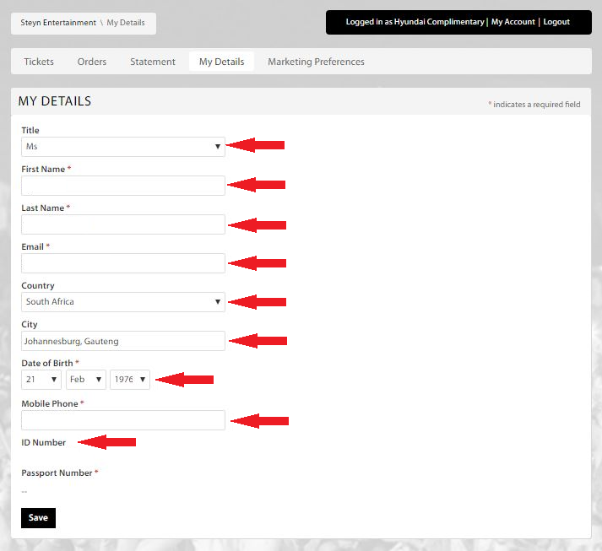The width and height of the screenshot is (602, 551).
Task: Click the 'Logged in as Hyundai Complimentary' text
Action: click(415, 22)
